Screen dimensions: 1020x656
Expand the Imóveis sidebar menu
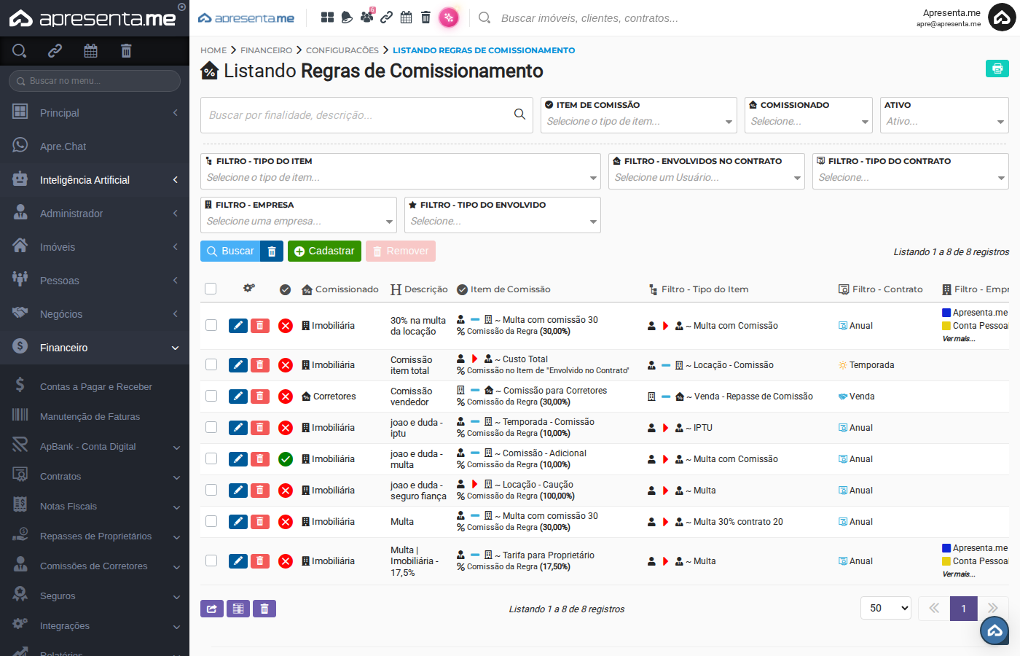pyautogui.click(x=95, y=247)
